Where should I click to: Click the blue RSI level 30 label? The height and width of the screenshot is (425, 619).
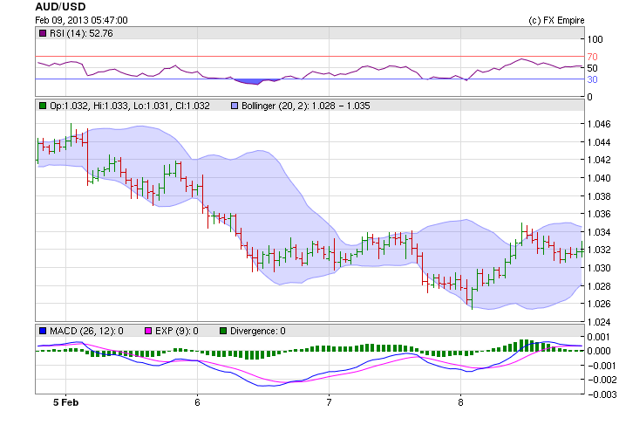coord(592,79)
